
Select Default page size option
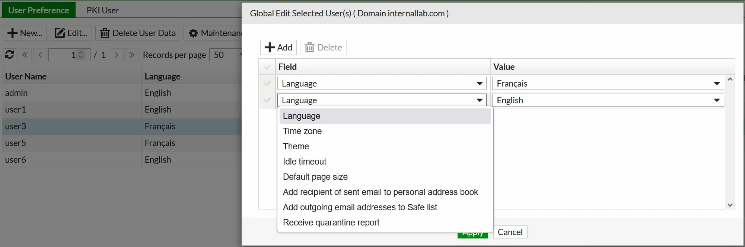[385, 177]
